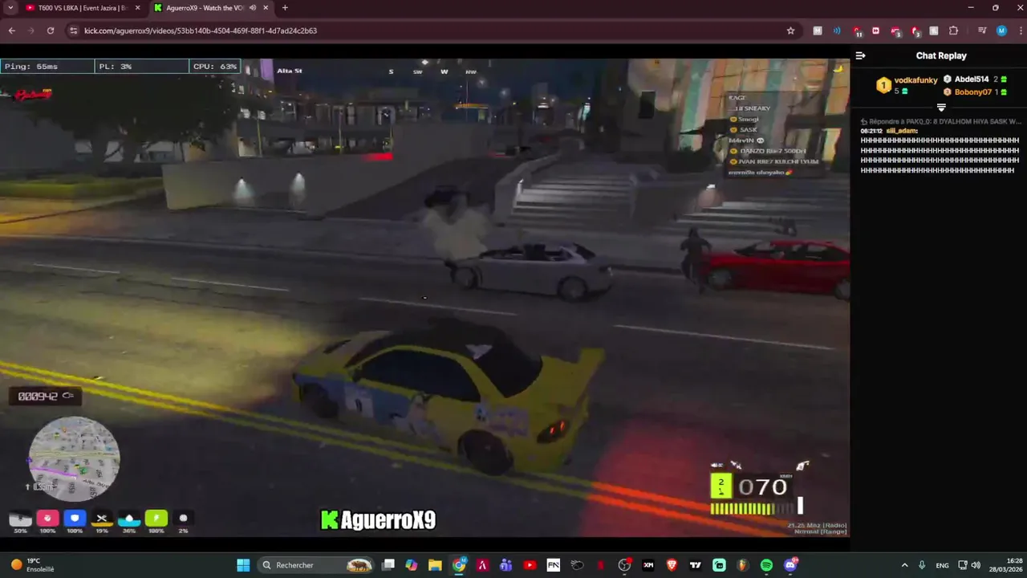Open the blue sound-wave extension
The width and height of the screenshot is (1027, 578).
click(837, 31)
